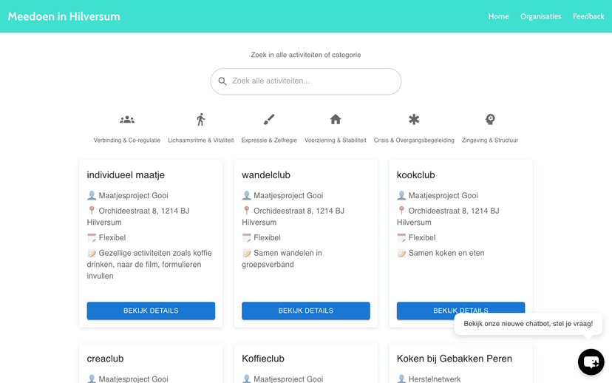Click 'Zoek in alle activiteiten of categorie' heading
This screenshot has width=612, height=383.
(x=305, y=55)
